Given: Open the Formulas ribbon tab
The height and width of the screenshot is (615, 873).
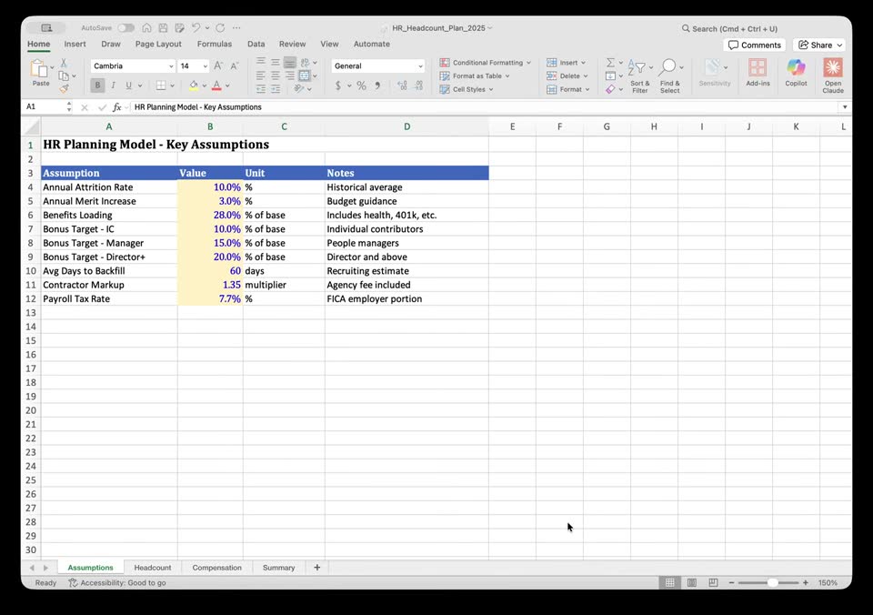Looking at the screenshot, I should click(215, 44).
